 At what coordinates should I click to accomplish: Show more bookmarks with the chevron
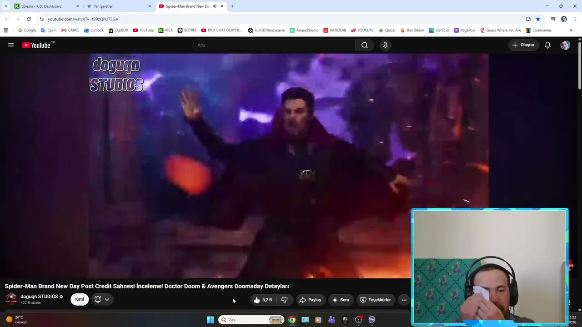[571, 30]
